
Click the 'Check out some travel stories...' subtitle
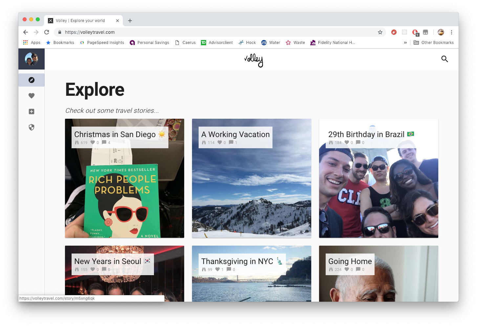(x=112, y=111)
